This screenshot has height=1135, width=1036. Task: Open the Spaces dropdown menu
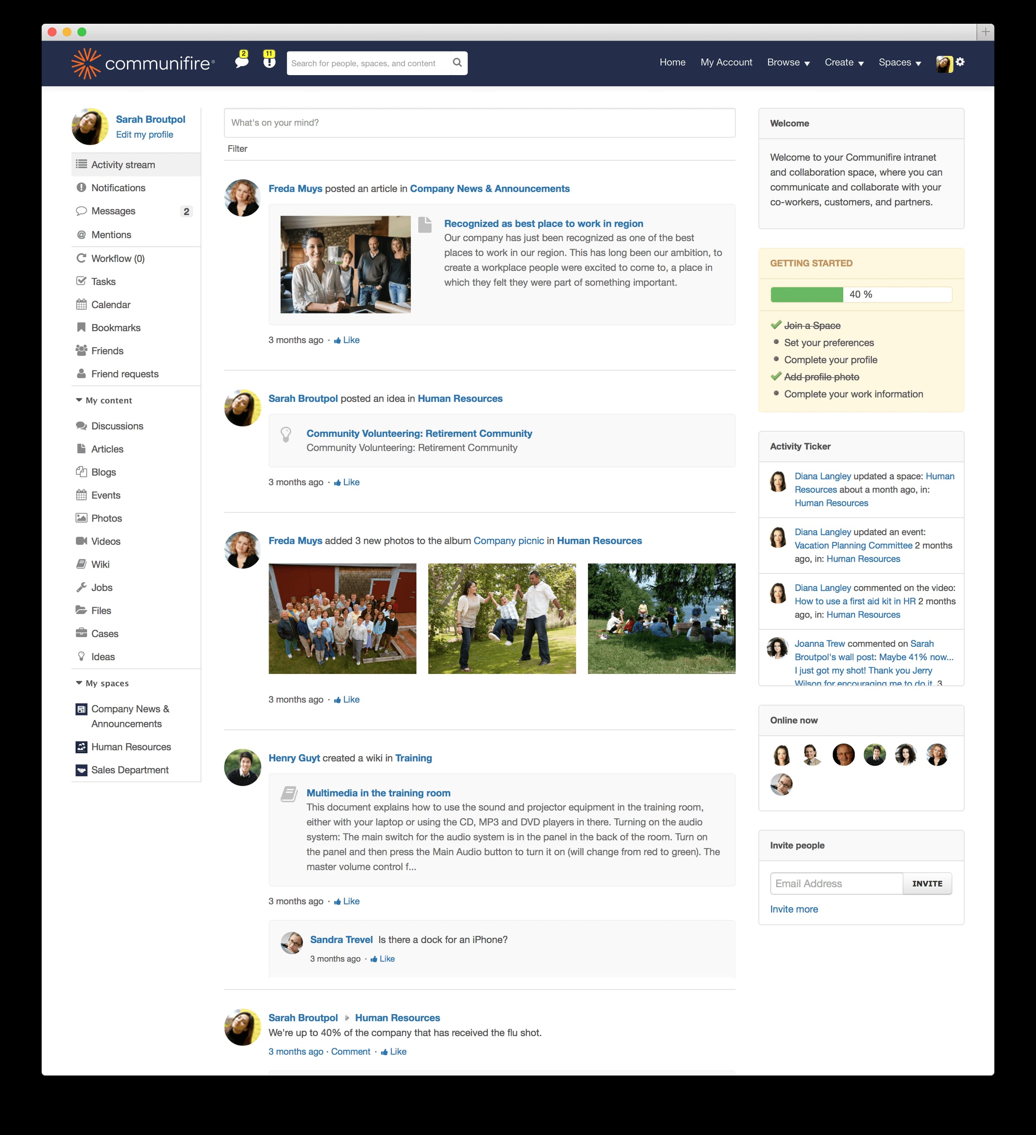[899, 63]
